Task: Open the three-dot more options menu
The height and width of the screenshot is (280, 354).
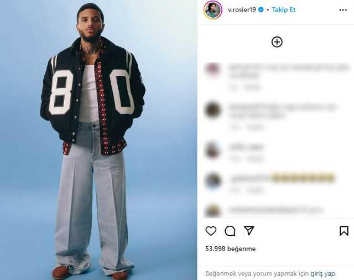Action: [x=343, y=10]
